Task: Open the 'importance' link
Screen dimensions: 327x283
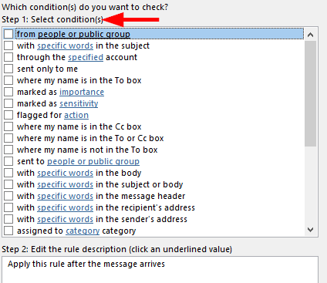Action: [x=82, y=92]
